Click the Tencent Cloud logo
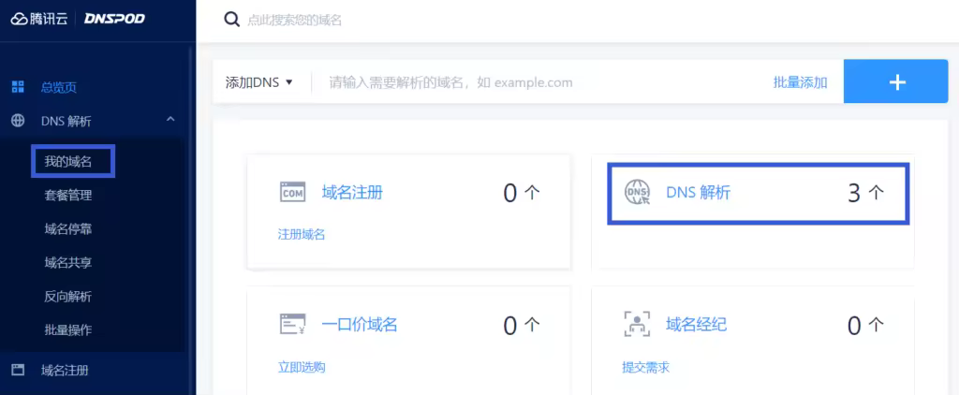This screenshot has width=959, height=395. [38, 19]
